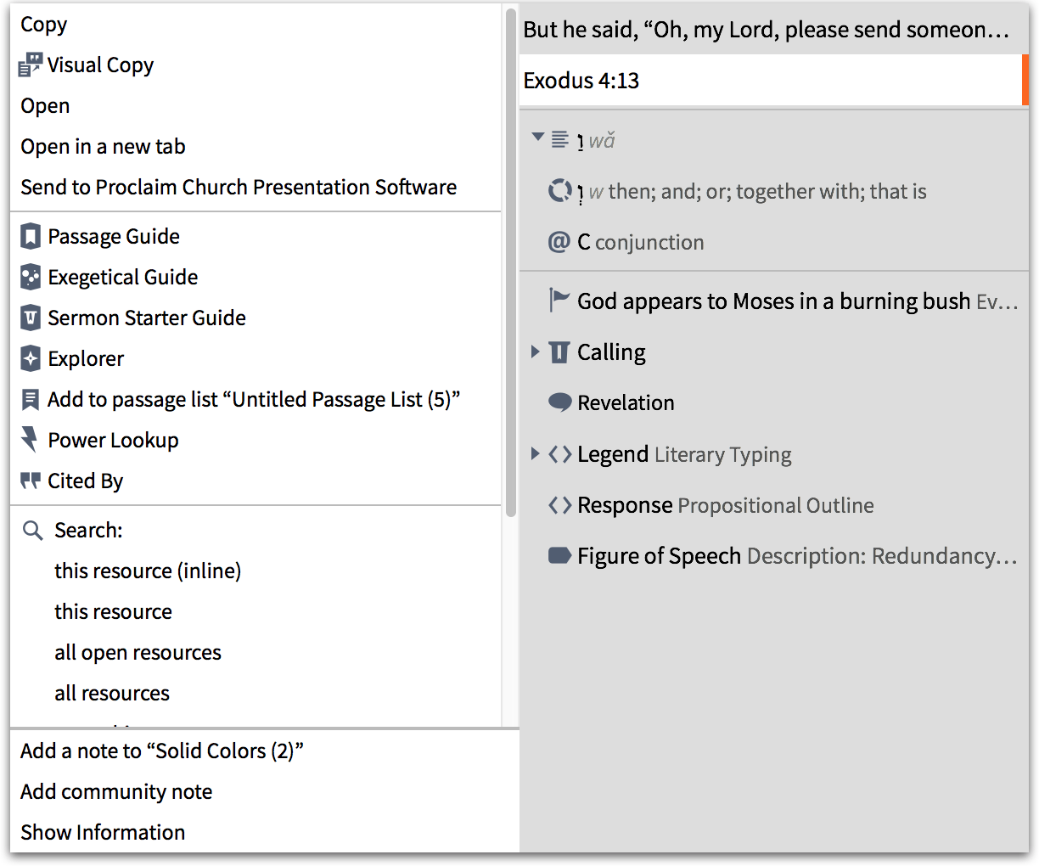Click the lemma ring icon beside w

[559, 191]
